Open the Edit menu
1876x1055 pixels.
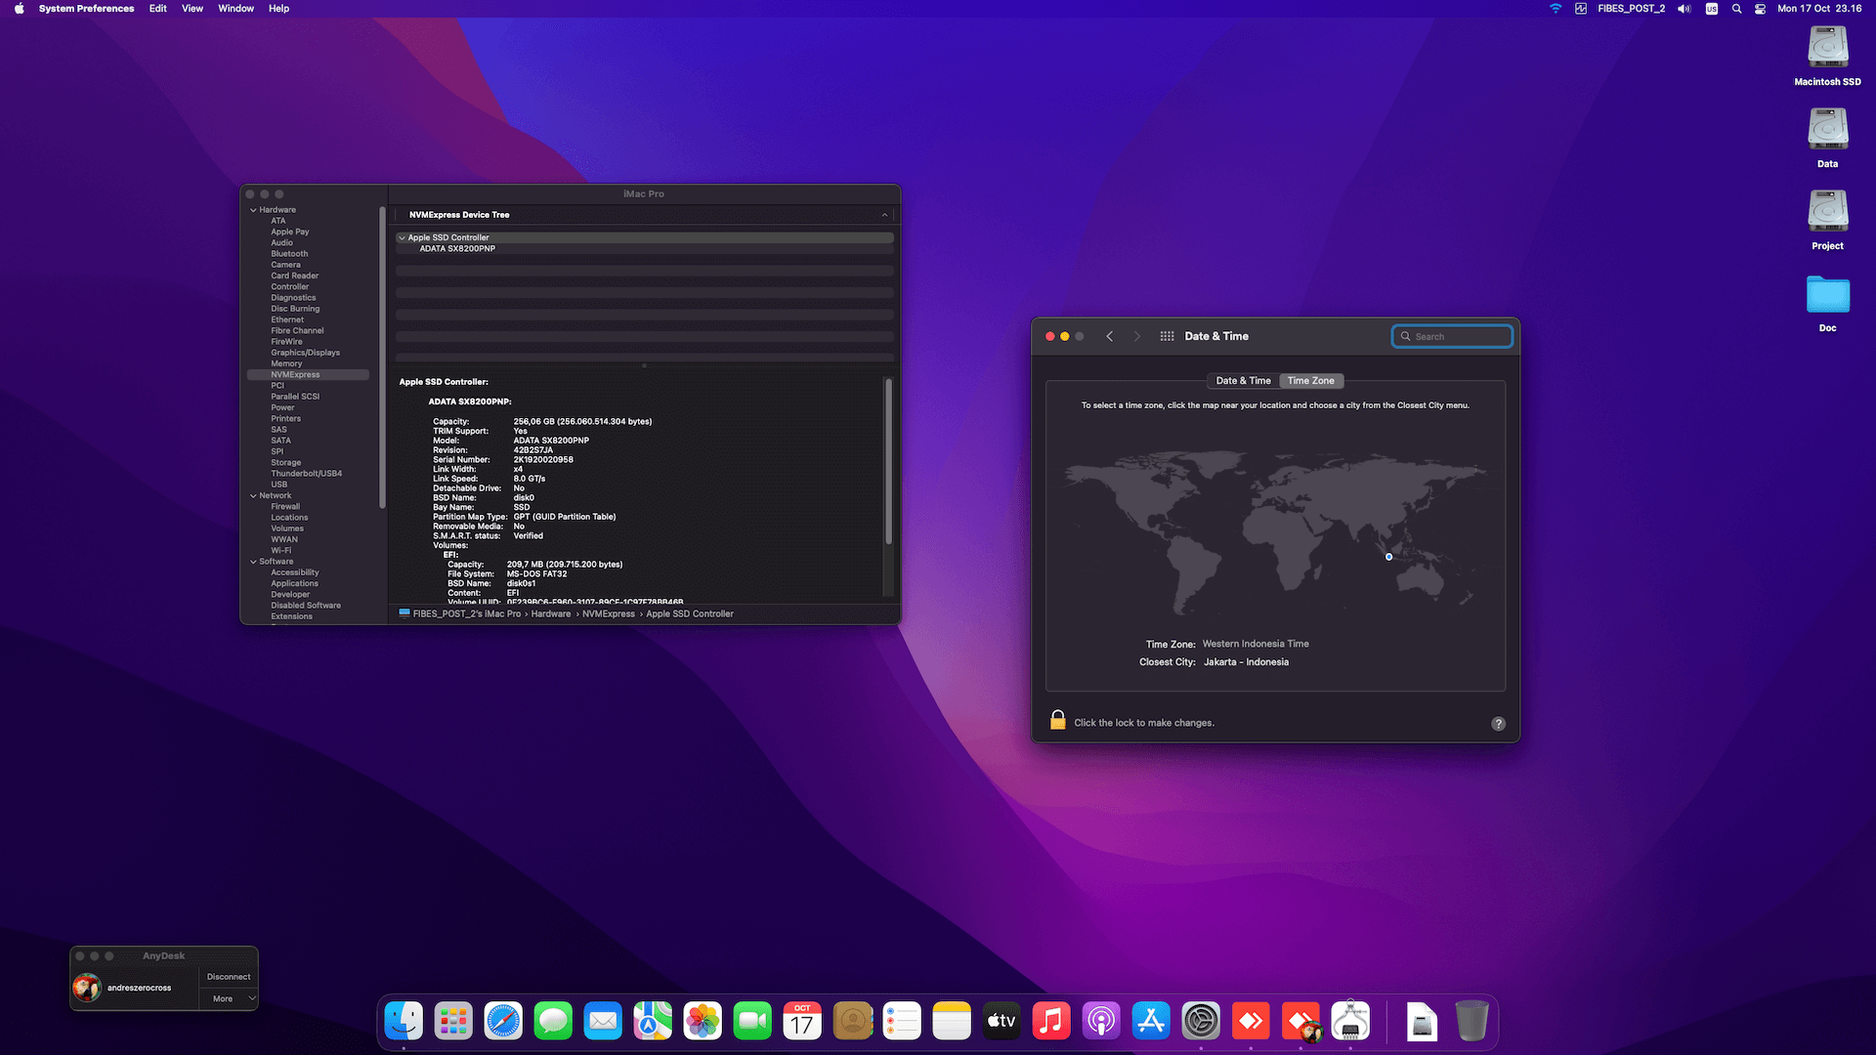point(157,9)
